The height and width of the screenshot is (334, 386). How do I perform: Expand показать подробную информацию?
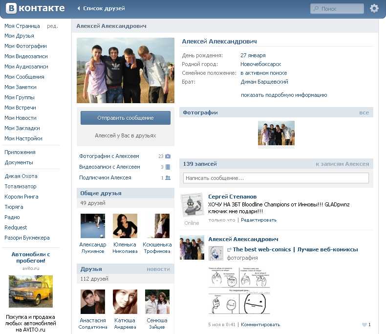283,95
